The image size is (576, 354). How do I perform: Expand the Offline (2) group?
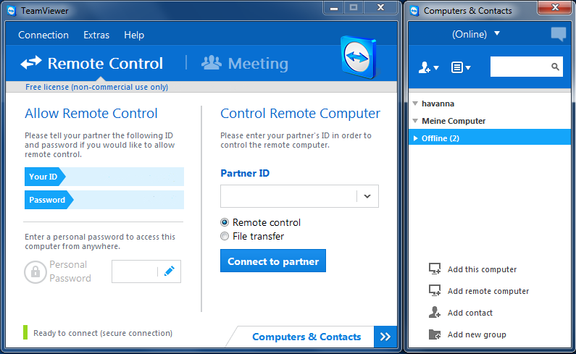pos(415,138)
